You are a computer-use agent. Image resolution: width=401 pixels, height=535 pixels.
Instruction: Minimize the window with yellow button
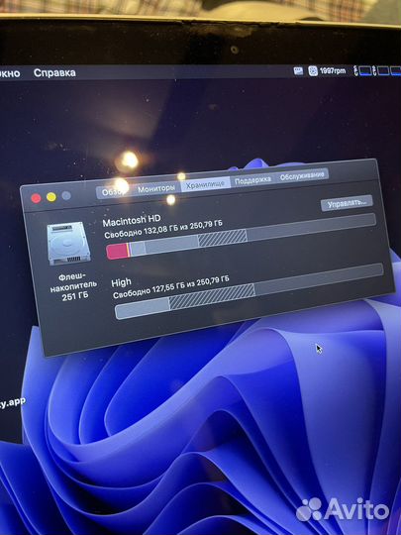[x=51, y=197]
